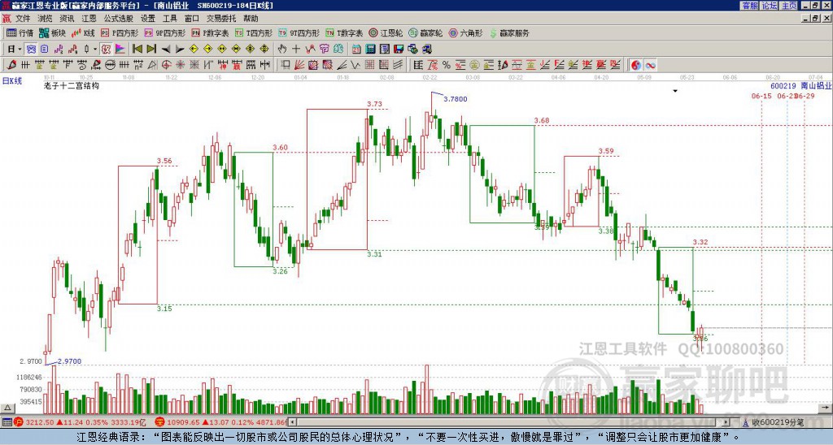Screen dimensions: 833x445
Task: Click the 3.7800 peak price label
Action: (x=456, y=99)
